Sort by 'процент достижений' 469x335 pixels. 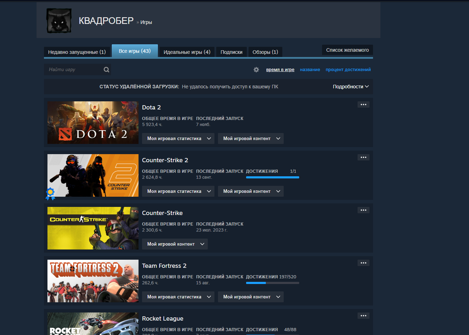pos(348,70)
